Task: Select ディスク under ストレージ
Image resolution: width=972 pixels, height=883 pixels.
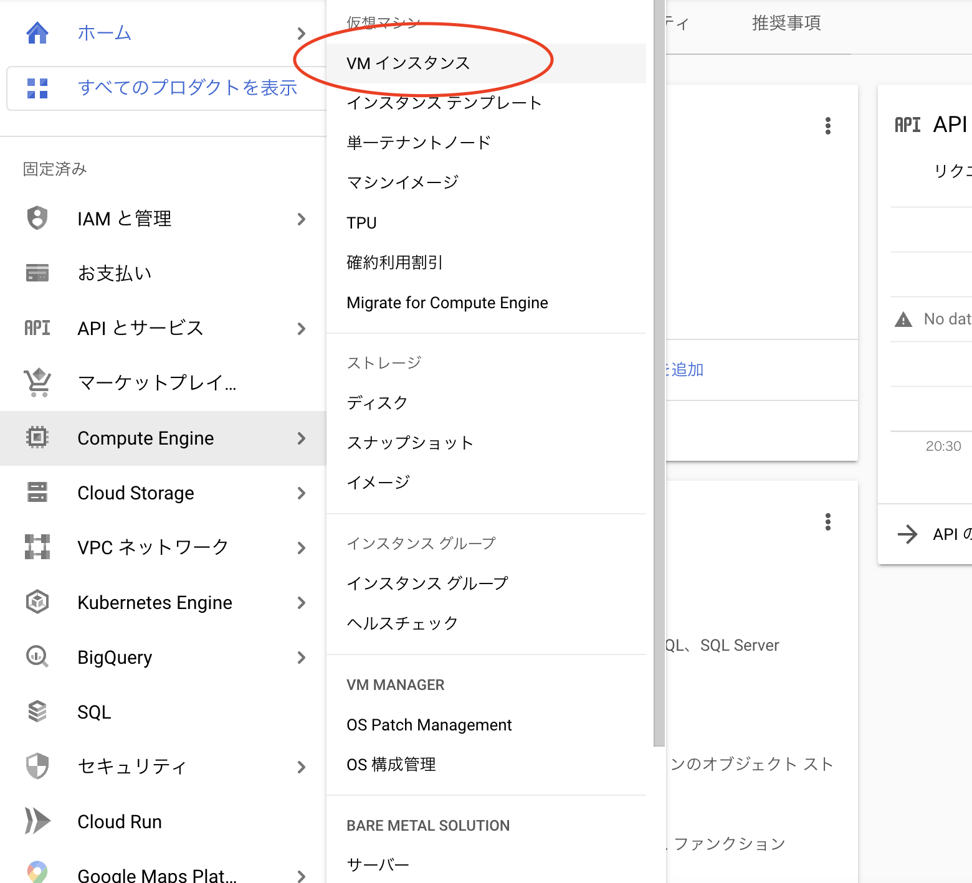Action: tap(486, 402)
